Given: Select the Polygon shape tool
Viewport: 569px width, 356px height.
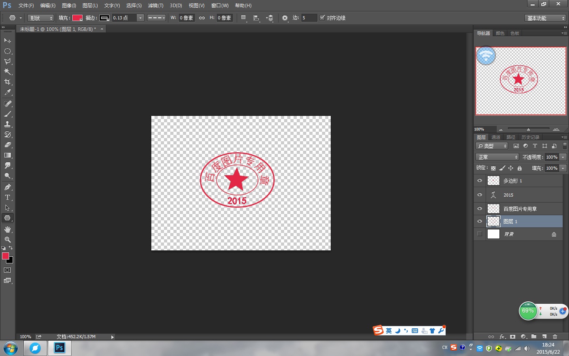Looking at the screenshot, I should (x=7, y=218).
